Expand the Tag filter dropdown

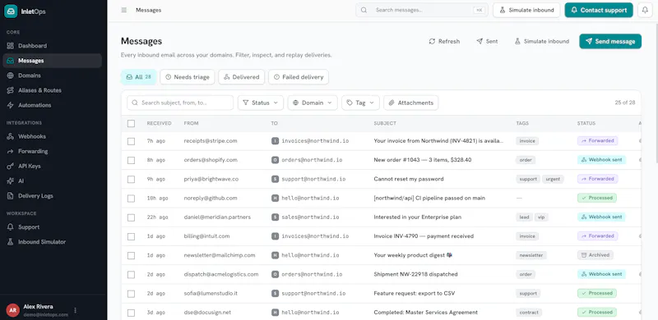(360, 103)
